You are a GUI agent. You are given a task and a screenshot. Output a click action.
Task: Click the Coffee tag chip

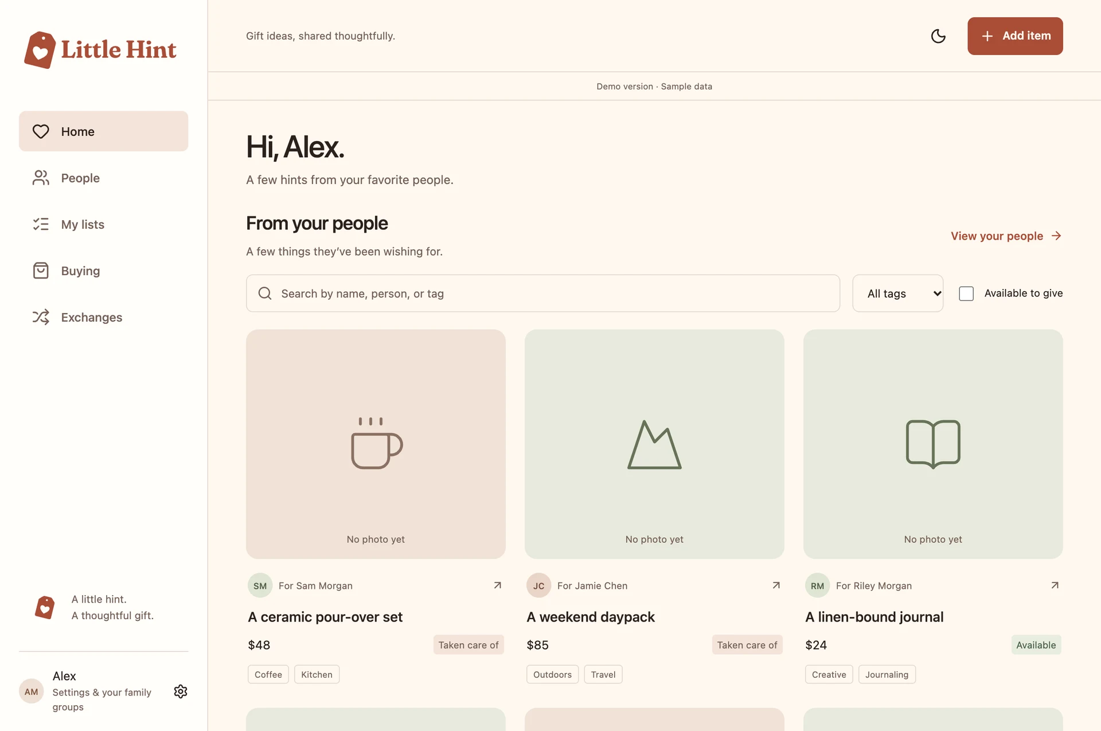268,674
